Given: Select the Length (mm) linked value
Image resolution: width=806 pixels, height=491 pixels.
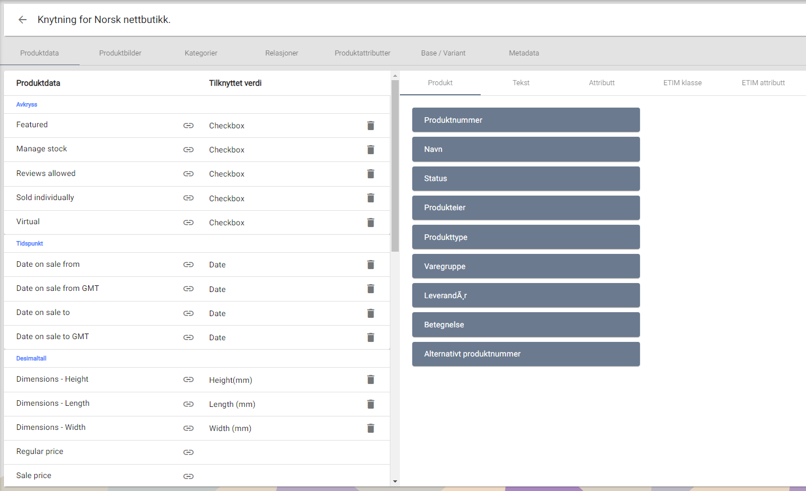Looking at the screenshot, I should [232, 404].
